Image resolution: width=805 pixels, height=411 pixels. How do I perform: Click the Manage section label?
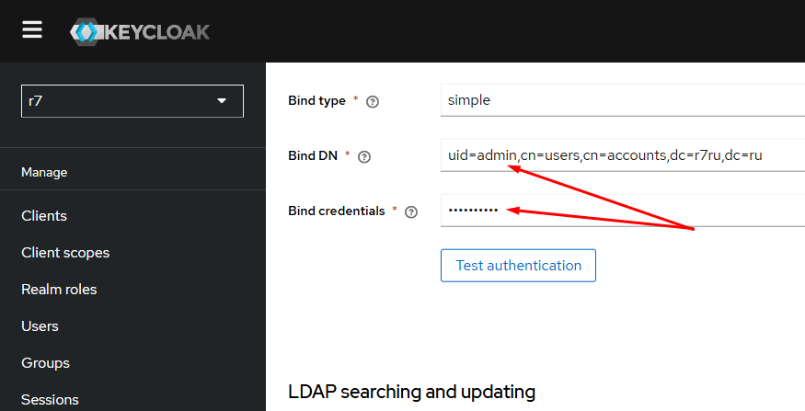[44, 173]
